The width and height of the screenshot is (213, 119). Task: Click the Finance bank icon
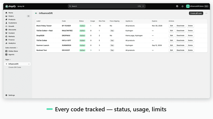[6, 40]
